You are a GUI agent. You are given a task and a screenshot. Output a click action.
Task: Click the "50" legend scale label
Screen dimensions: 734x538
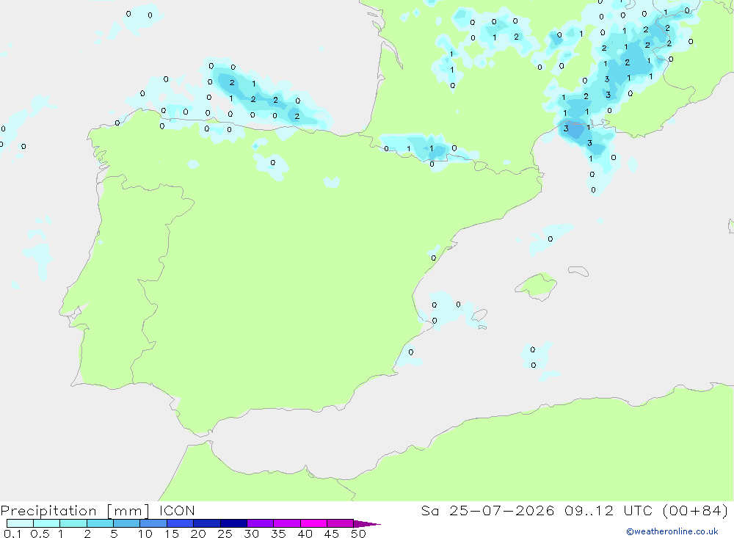pyautogui.click(x=358, y=534)
